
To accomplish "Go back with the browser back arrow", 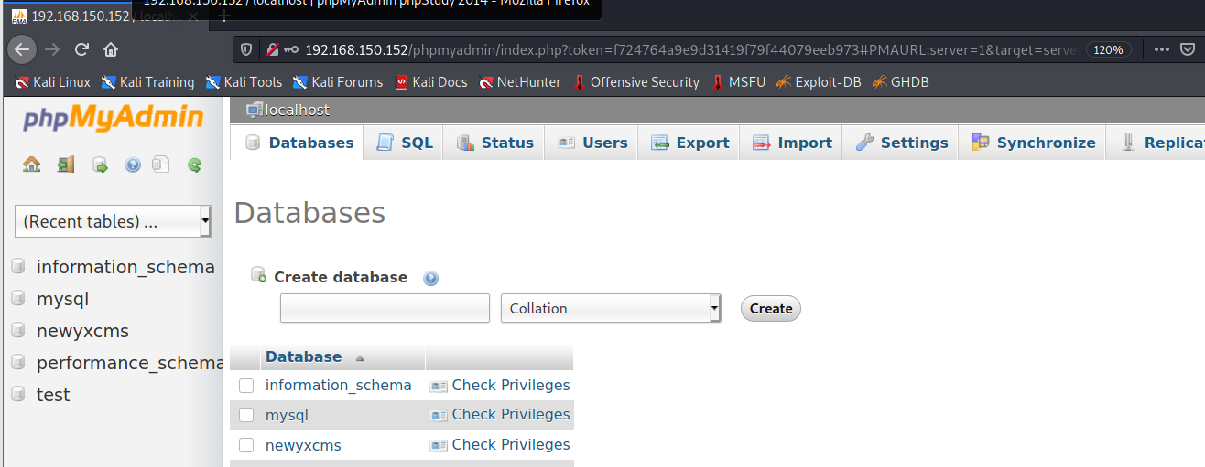I will pyautogui.click(x=22, y=49).
